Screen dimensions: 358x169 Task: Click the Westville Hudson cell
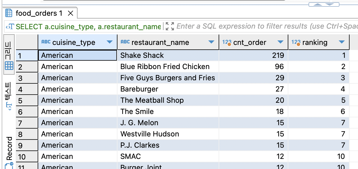click(x=168, y=134)
